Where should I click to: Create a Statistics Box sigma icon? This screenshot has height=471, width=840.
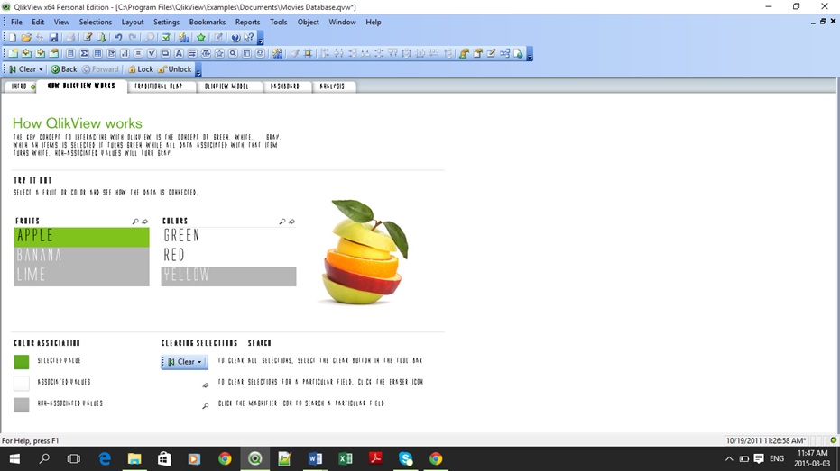[84, 53]
